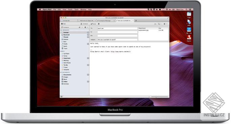Show Documents attachments

[75, 75]
